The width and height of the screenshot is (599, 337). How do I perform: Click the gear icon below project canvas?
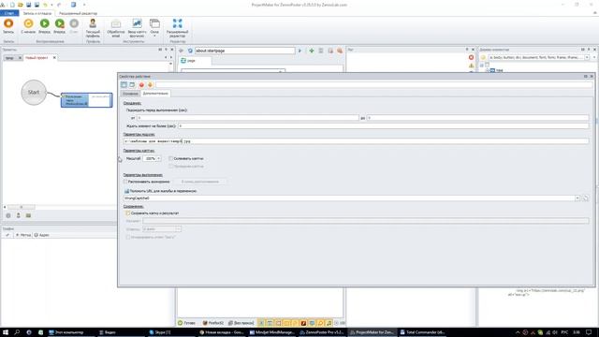click(8, 215)
